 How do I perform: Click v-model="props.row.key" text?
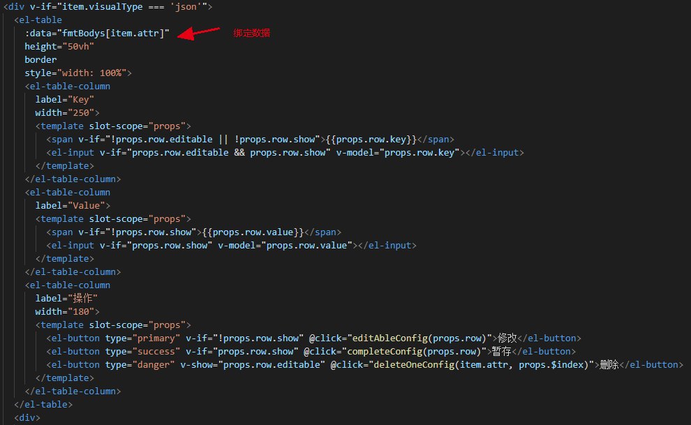click(398, 152)
